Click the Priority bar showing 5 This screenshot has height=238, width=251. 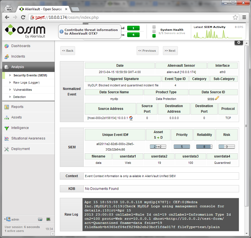click(x=182, y=147)
